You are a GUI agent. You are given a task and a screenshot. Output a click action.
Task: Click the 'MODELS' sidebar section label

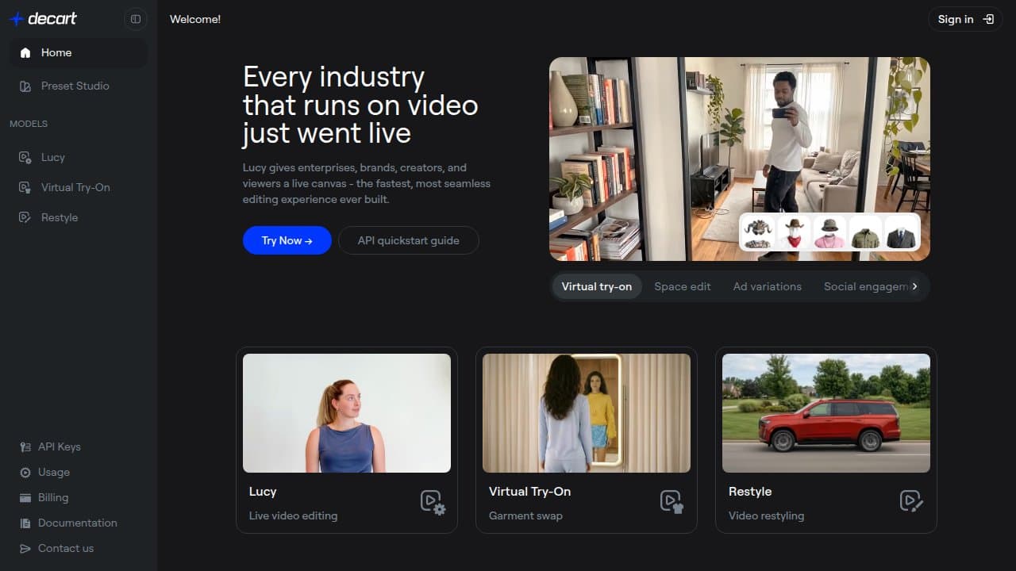29,124
